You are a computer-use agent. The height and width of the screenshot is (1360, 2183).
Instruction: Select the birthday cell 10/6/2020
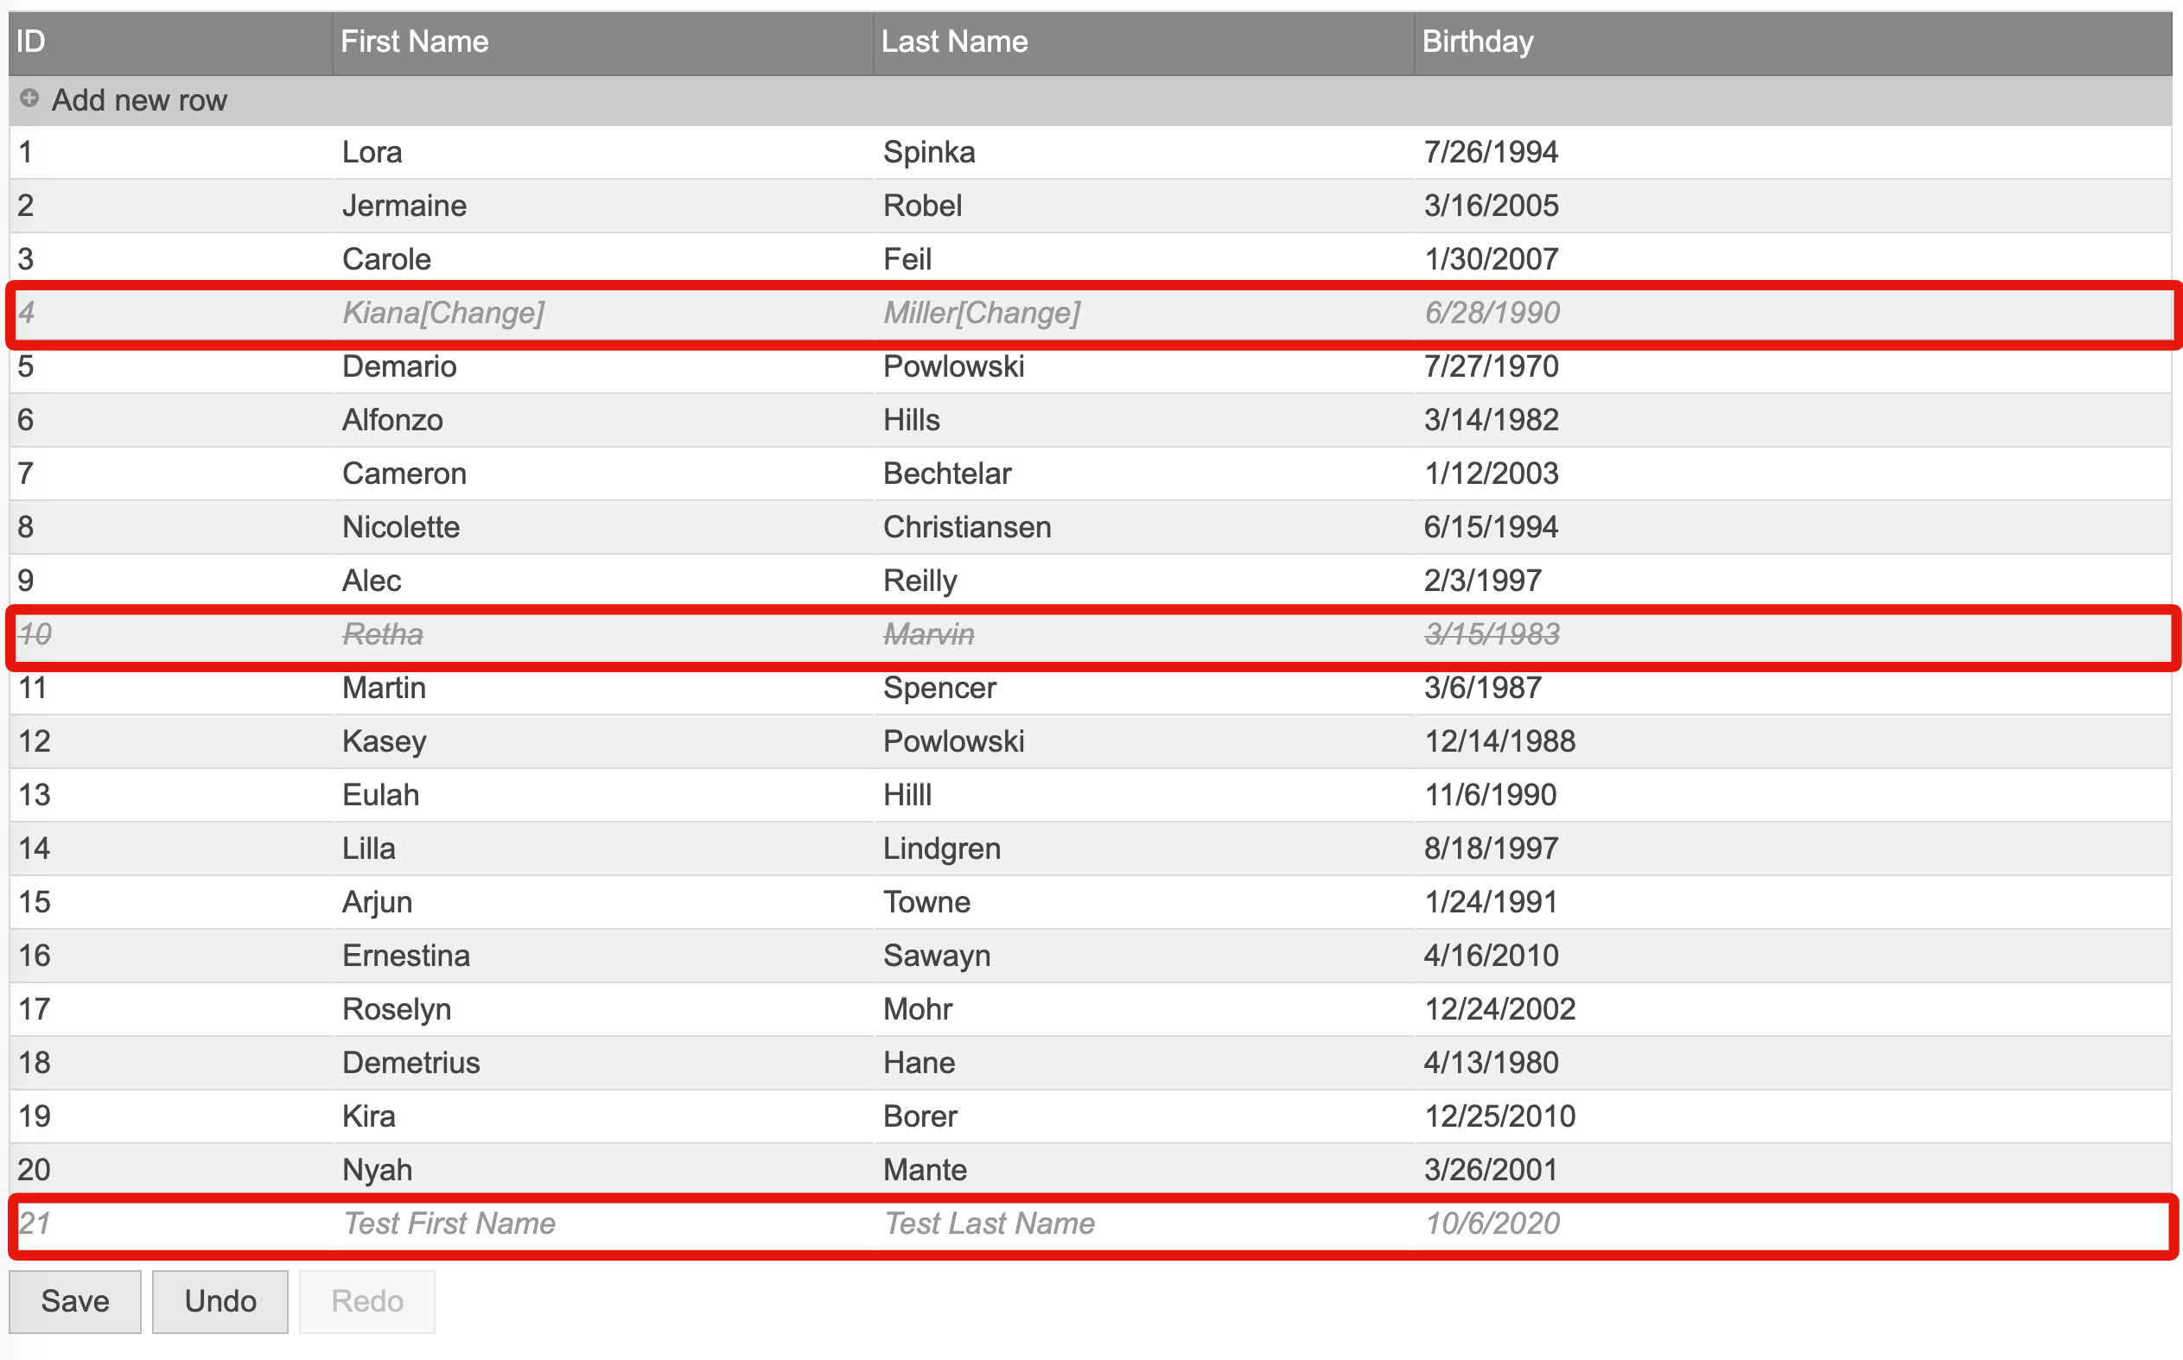1492,1223
